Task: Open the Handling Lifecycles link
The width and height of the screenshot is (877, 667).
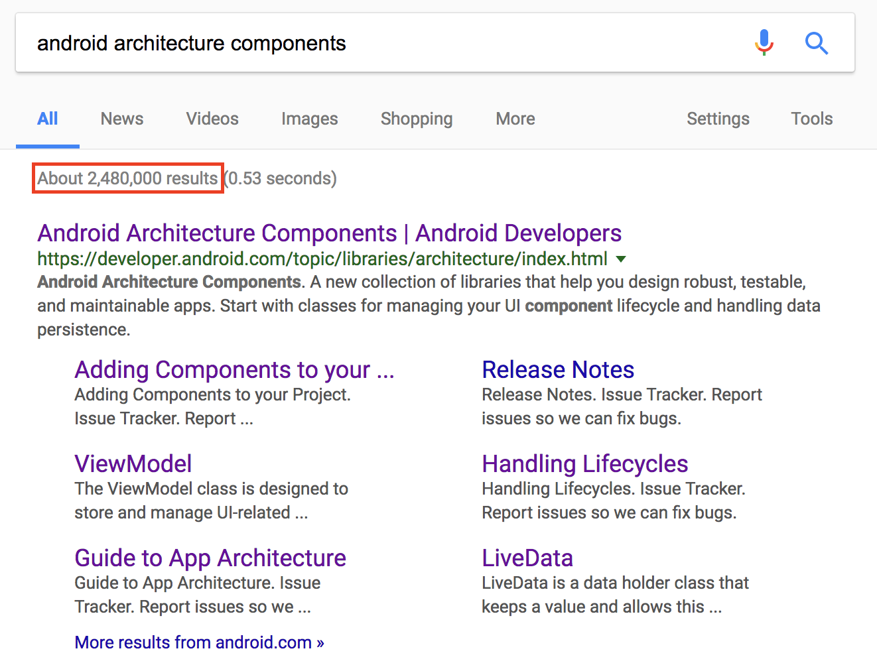Action: pyautogui.click(x=584, y=464)
